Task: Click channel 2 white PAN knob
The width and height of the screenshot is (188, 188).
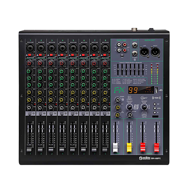Action: [x=40, y=108]
